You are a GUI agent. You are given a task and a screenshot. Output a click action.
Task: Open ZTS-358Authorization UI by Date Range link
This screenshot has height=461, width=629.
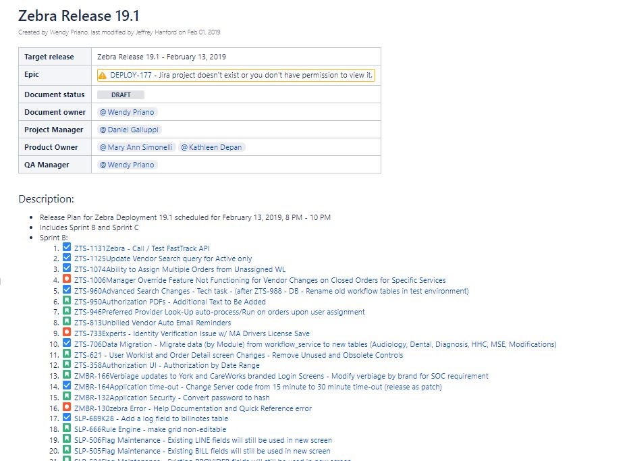(167, 365)
